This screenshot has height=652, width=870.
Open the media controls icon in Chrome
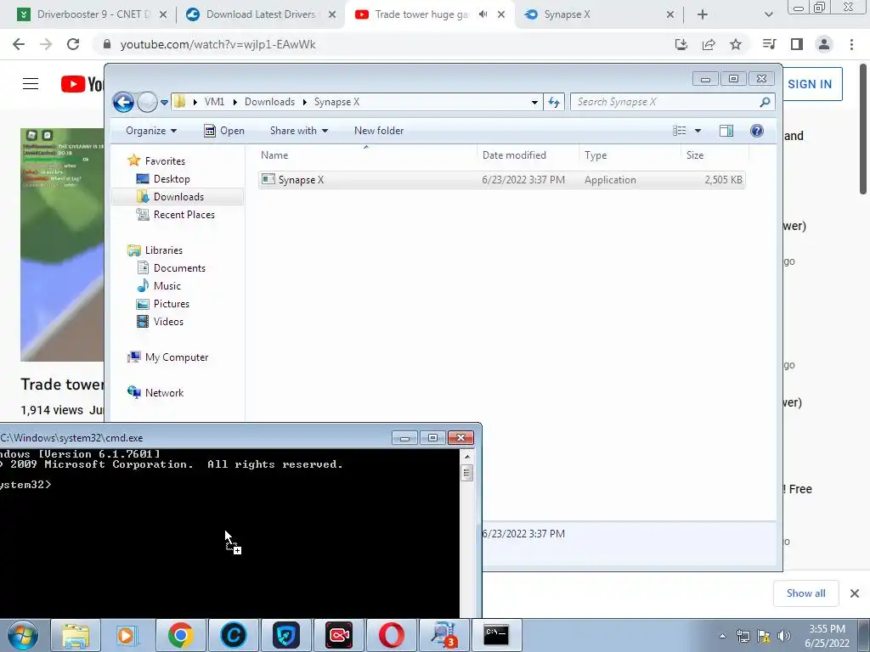pos(769,44)
